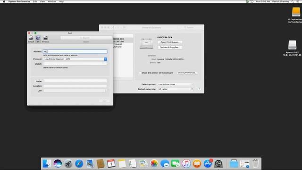Click the Add button in Add window
The image size is (302, 170).
(x=104, y=101)
